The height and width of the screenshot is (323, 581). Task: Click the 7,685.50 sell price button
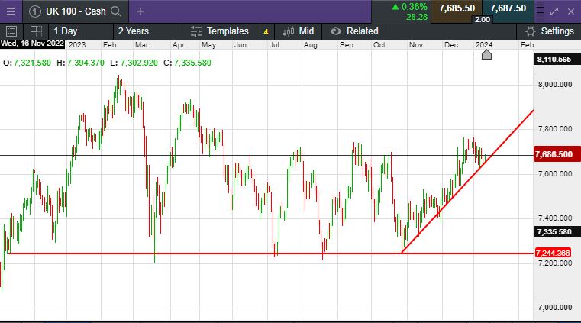pos(457,8)
